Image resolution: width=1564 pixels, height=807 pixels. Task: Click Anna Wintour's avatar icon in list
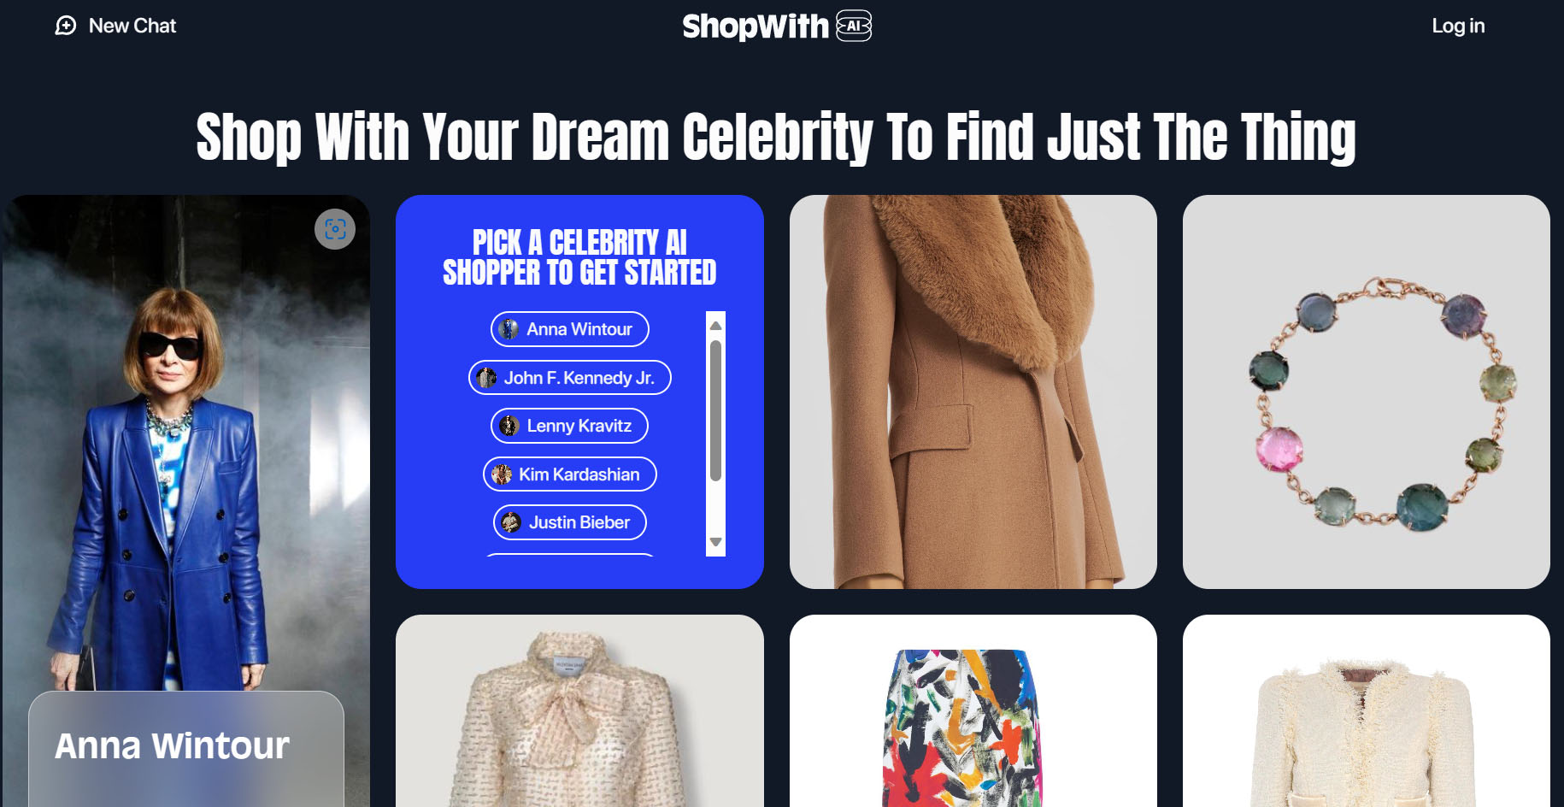(x=509, y=329)
